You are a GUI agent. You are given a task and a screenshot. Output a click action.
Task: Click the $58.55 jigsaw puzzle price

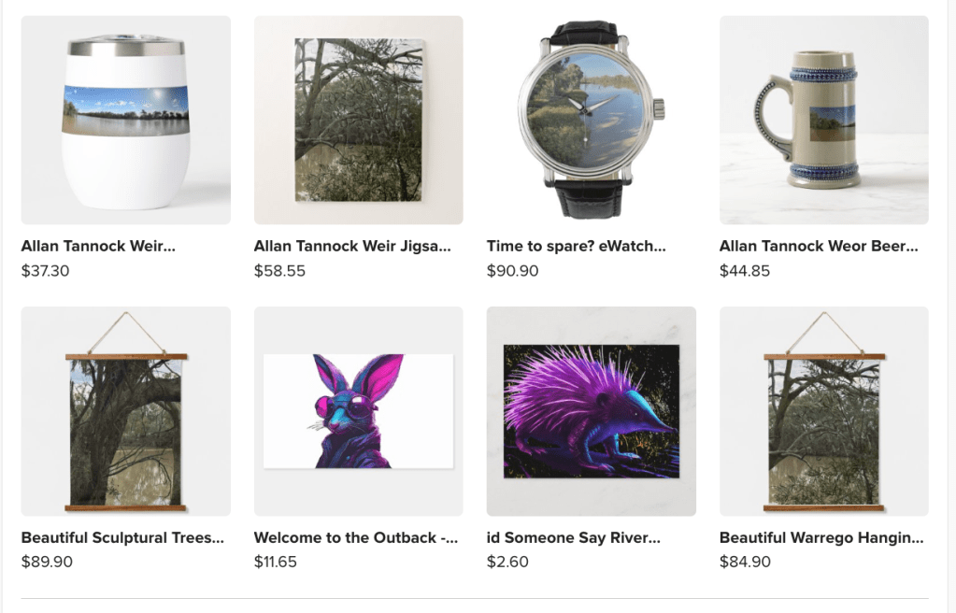[279, 271]
